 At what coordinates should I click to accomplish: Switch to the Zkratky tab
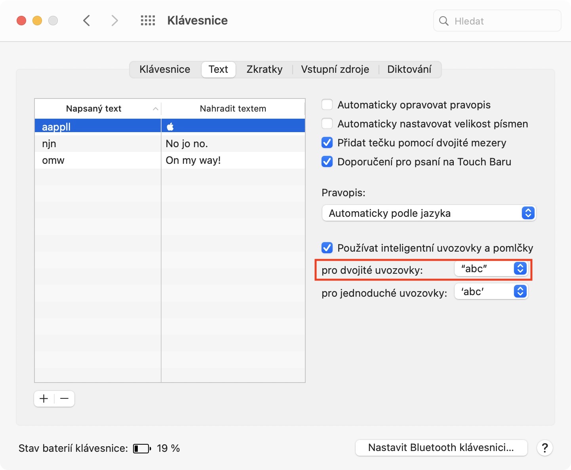point(265,69)
